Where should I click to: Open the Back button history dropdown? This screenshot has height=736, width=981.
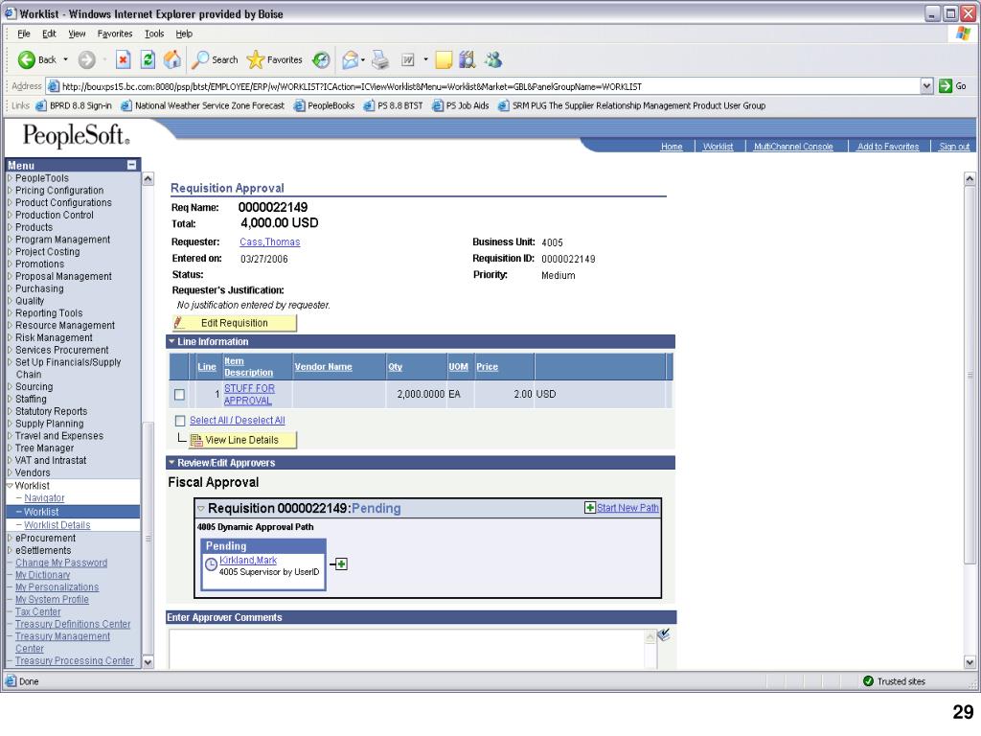(x=66, y=60)
